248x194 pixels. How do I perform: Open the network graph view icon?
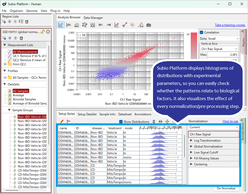point(85,25)
